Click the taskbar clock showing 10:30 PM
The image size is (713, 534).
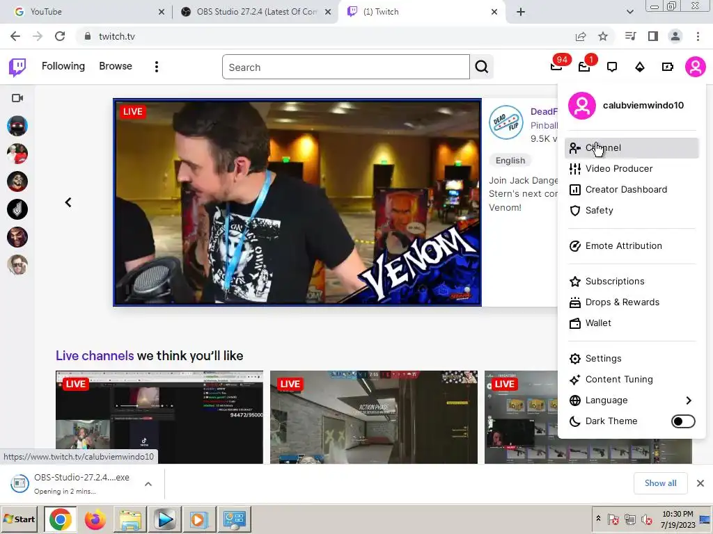(677, 519)
